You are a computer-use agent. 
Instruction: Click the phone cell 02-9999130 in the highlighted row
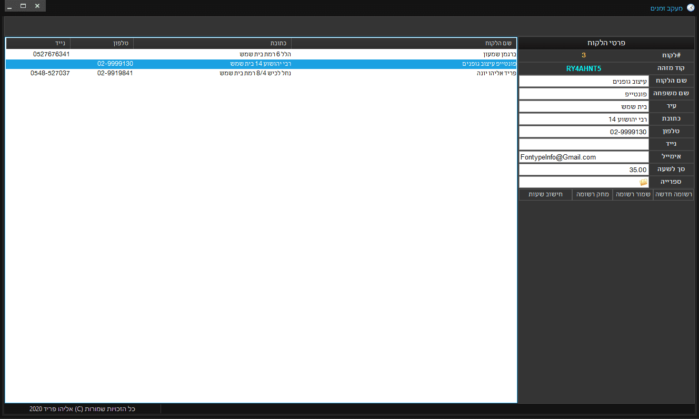click(x=115, y=64)
